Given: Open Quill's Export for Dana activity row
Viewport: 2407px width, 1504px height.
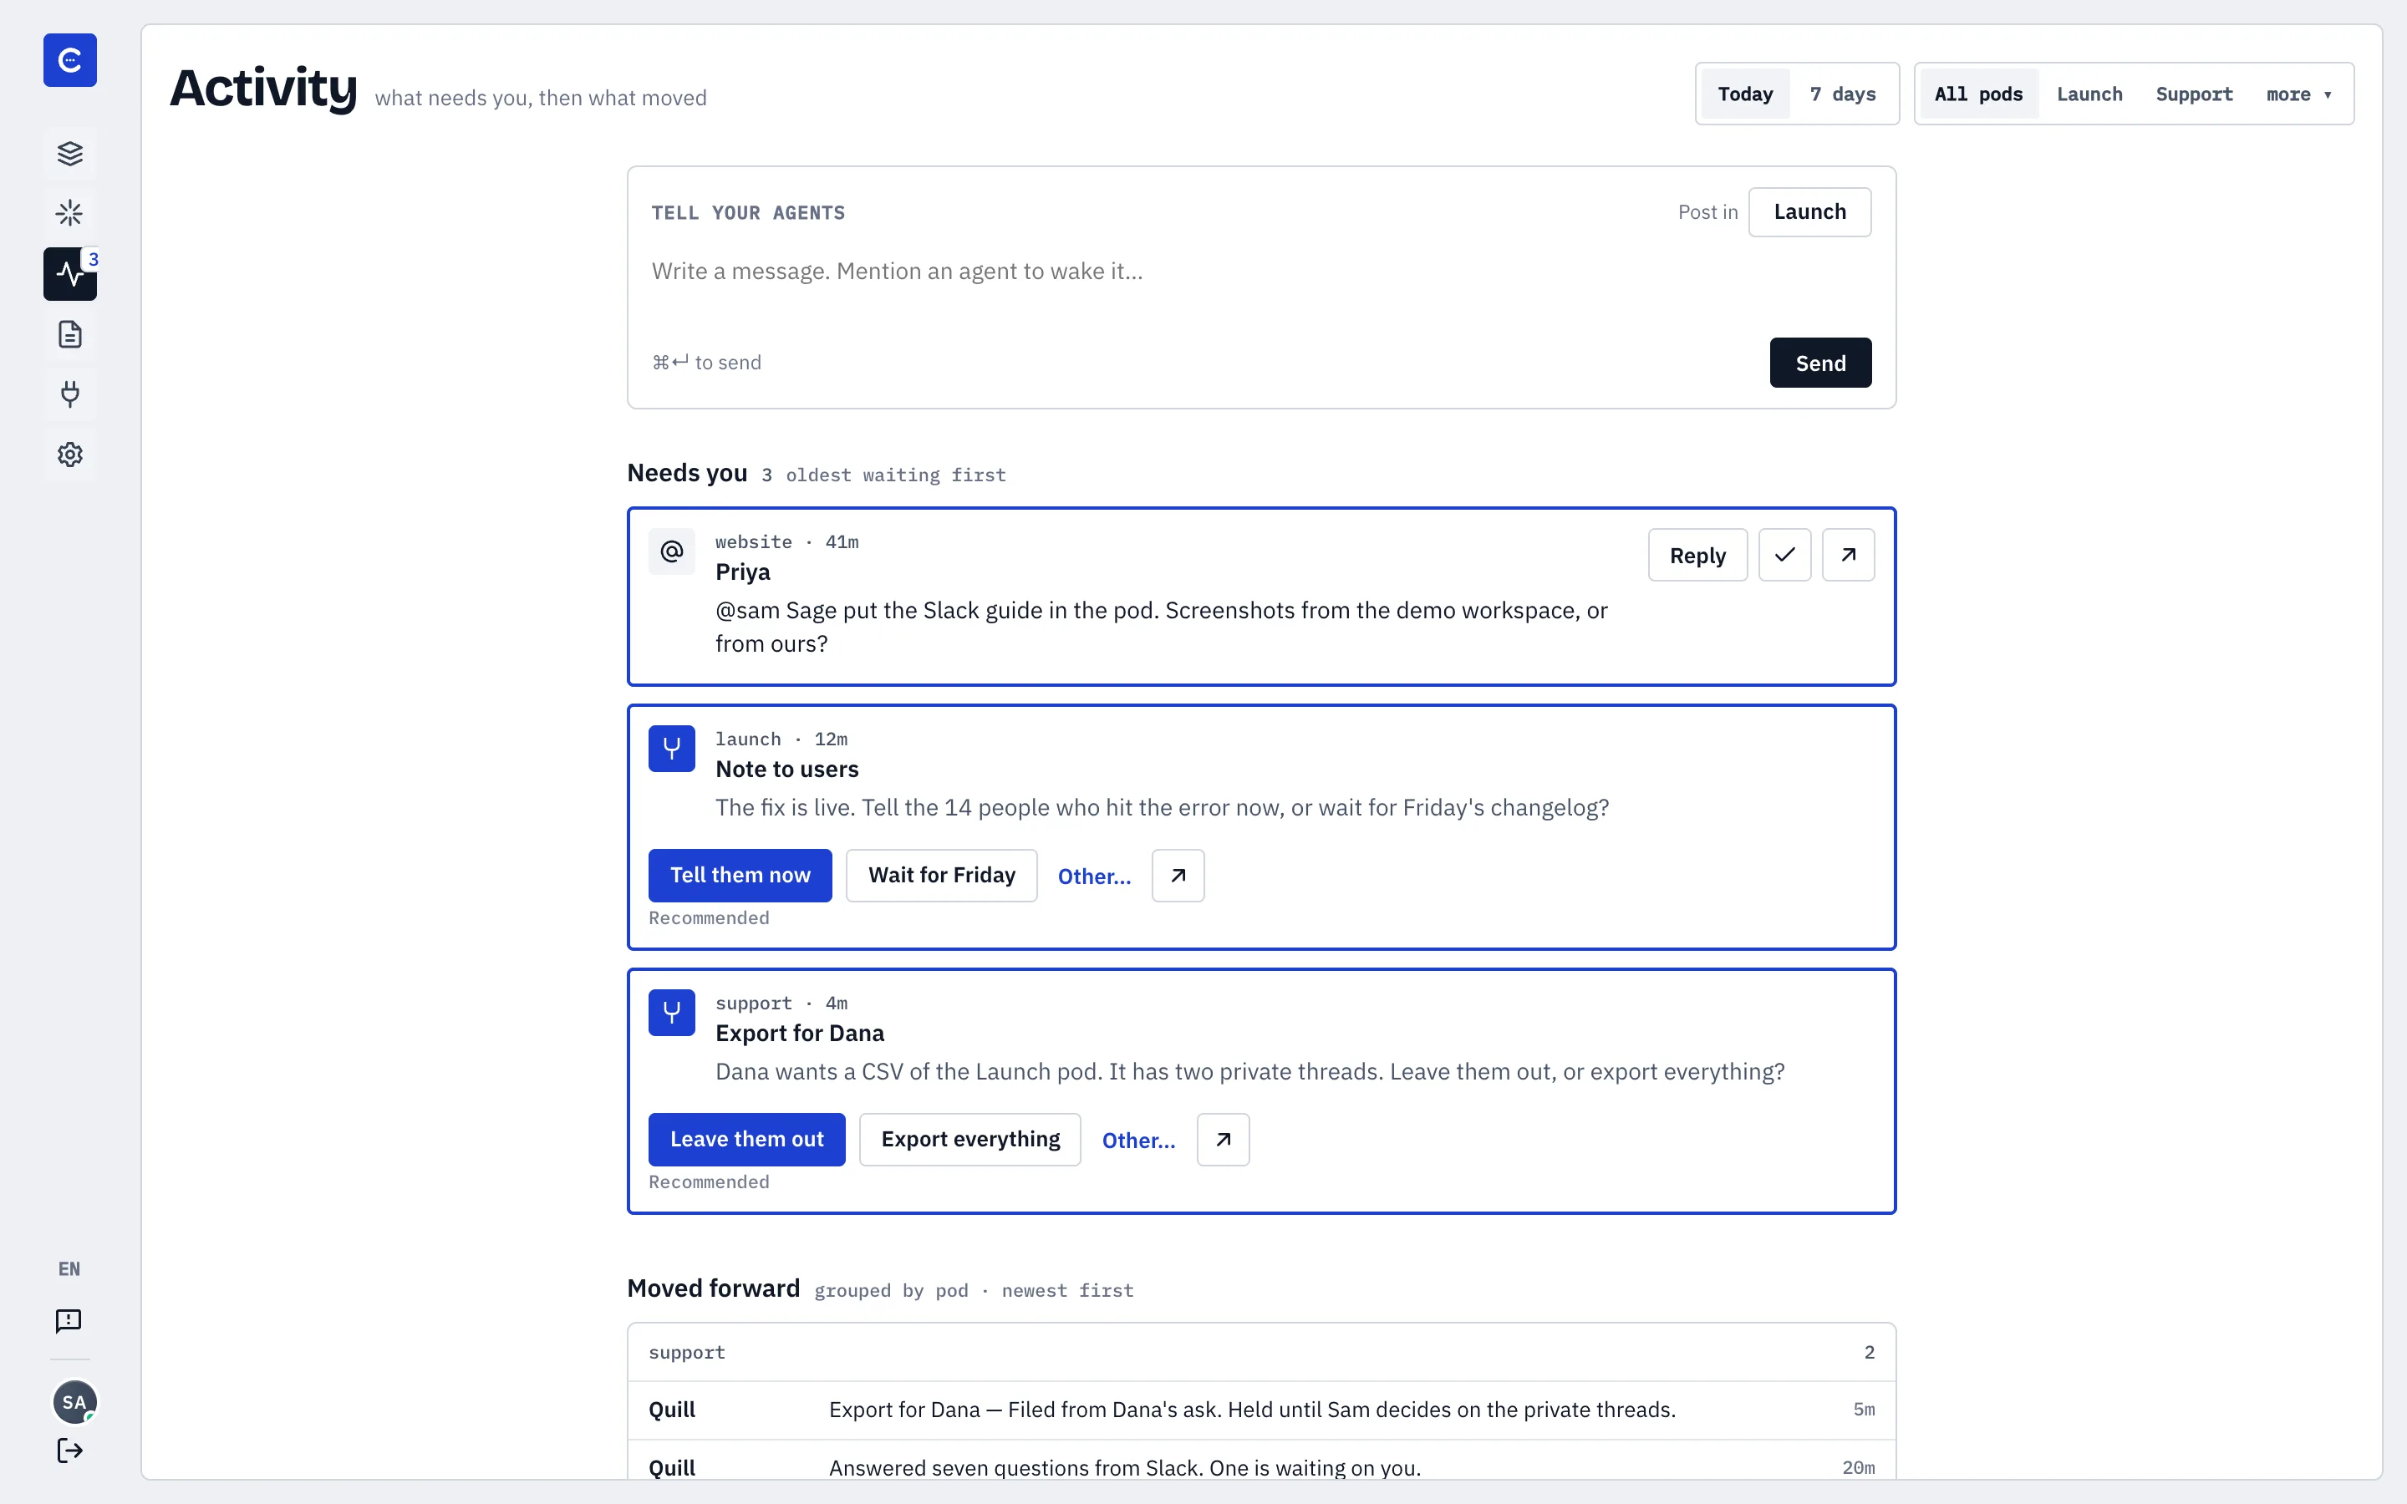Looking at the screenshot, I should click(1261, 1410).
